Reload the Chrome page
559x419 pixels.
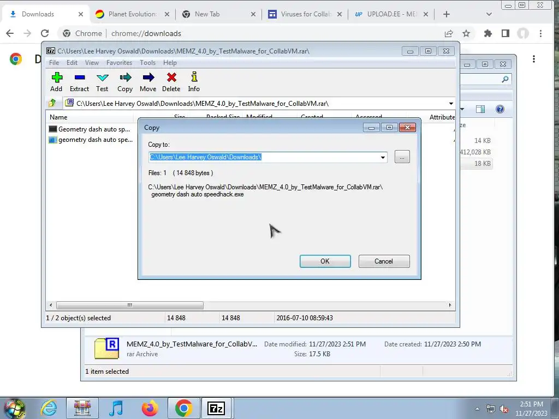point(45,33)
